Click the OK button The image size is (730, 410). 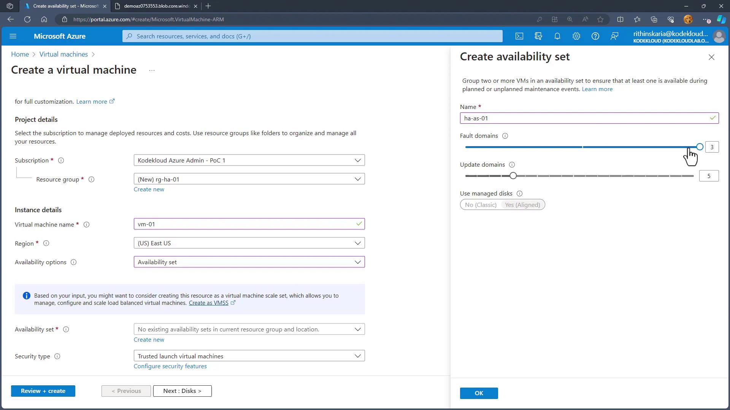(479, 393)
